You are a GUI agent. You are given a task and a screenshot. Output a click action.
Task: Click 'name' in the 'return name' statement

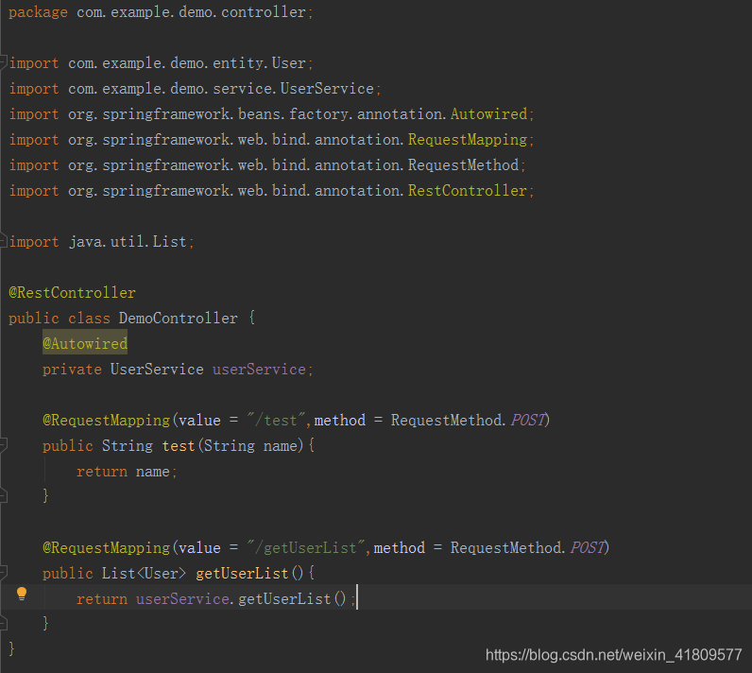pos(152,471)
